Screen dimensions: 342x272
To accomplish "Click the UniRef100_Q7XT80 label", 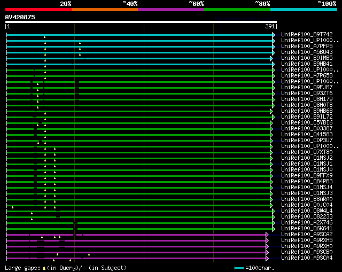I will coord(307,152).
